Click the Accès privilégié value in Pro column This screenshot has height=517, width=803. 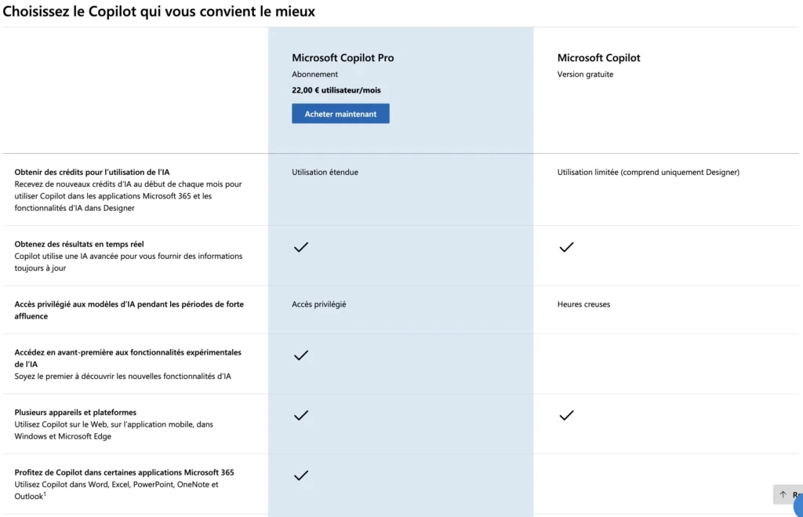pyautogui.click(x=318, y=304)
